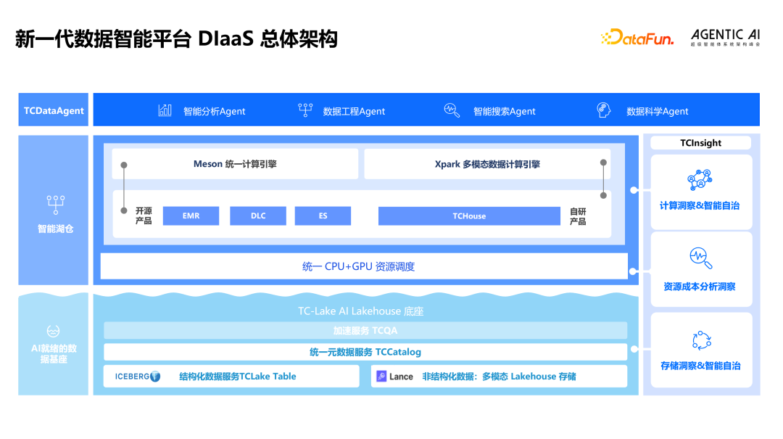783x439 pixels.
Task: Click the AGENTIC AI logo
Action: (x=725, y=38)
